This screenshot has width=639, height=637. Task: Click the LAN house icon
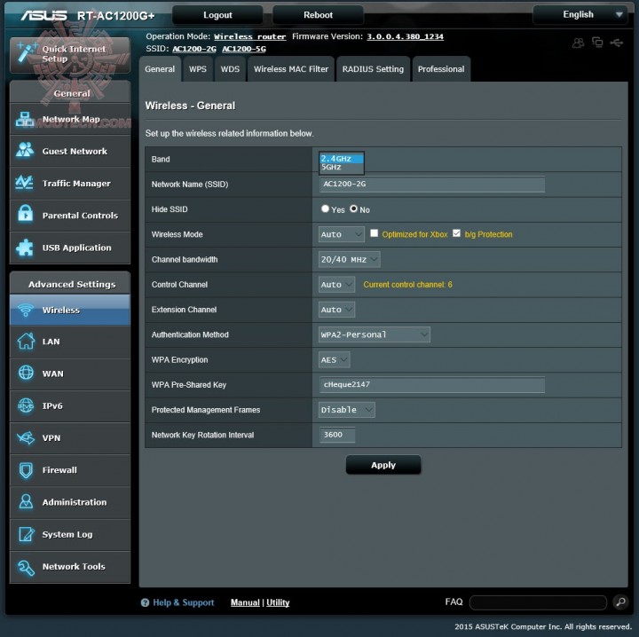coord(26,342)
